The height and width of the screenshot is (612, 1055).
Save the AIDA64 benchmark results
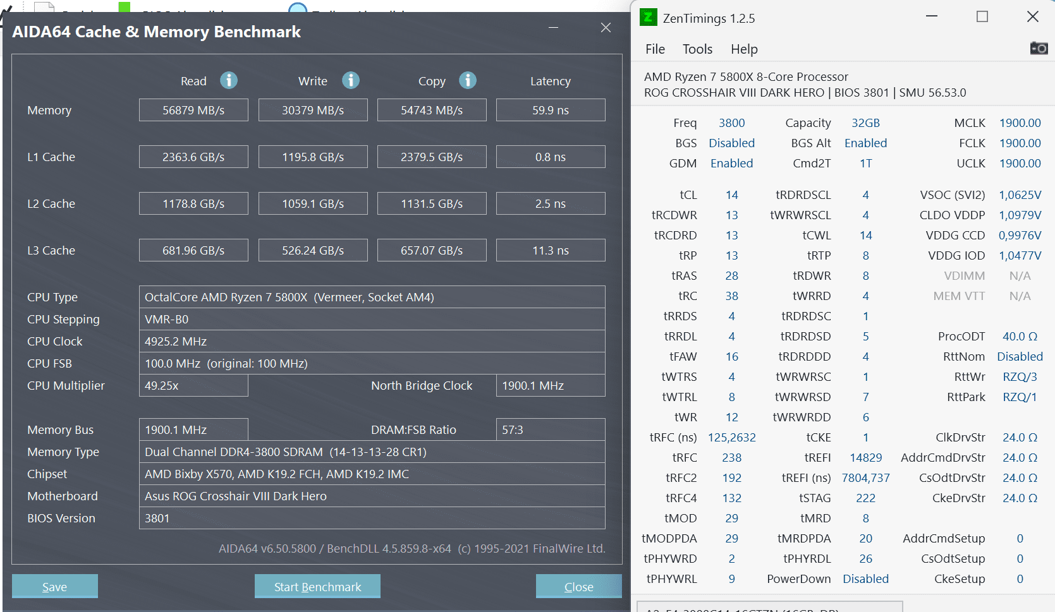point(55,586)
